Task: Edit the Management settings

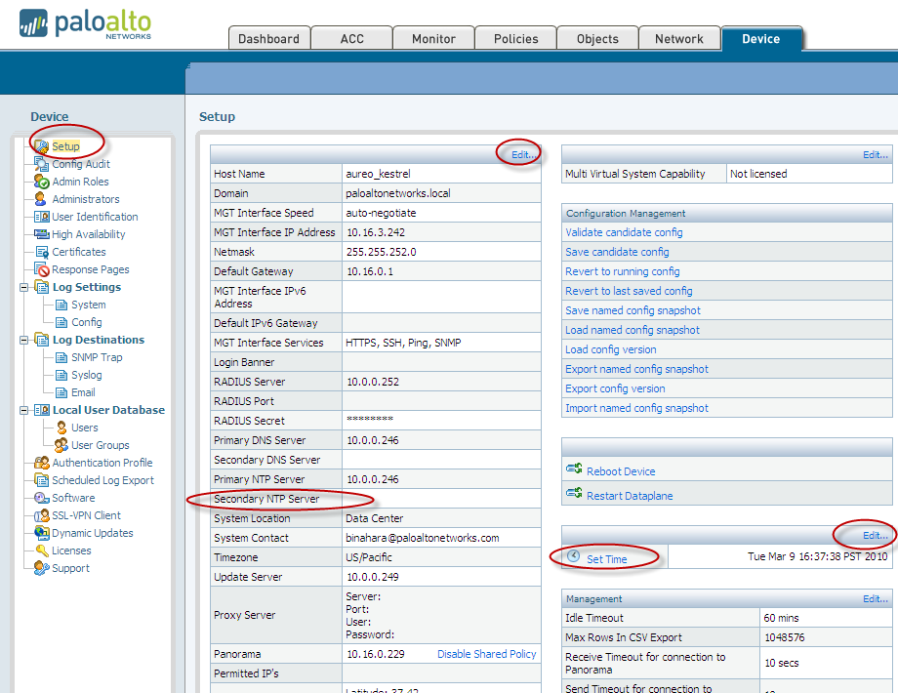Action: tap(876, 599)
